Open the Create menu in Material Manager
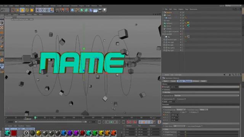Screen dimensions: 244x137 [x=10, y=126]
